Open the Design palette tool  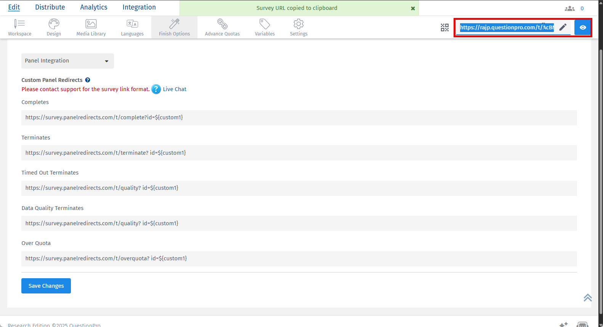click(54, 27)
